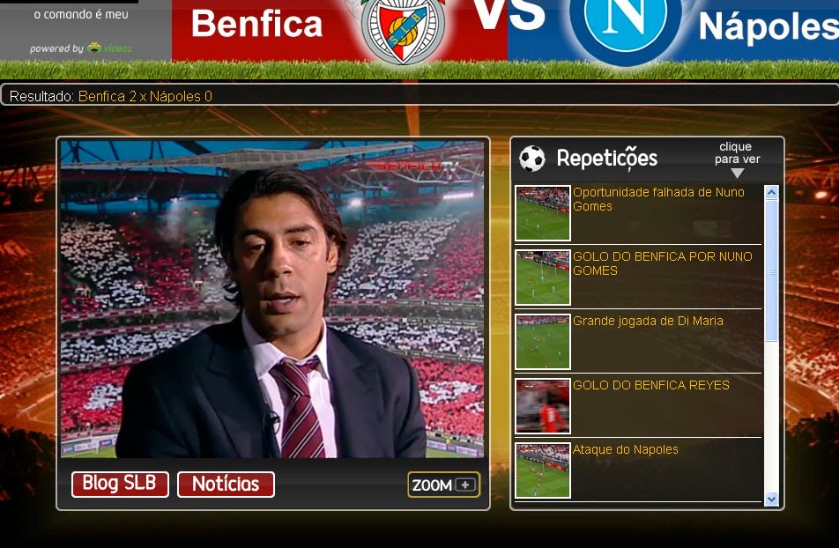
Task: Click the replay list scrollbar thumb
Action: pyautogui.click(x=771, y=270)
